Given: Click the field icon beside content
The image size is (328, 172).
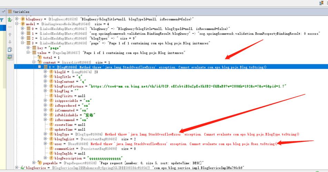Looking at the screenshot, I should 40,62.
